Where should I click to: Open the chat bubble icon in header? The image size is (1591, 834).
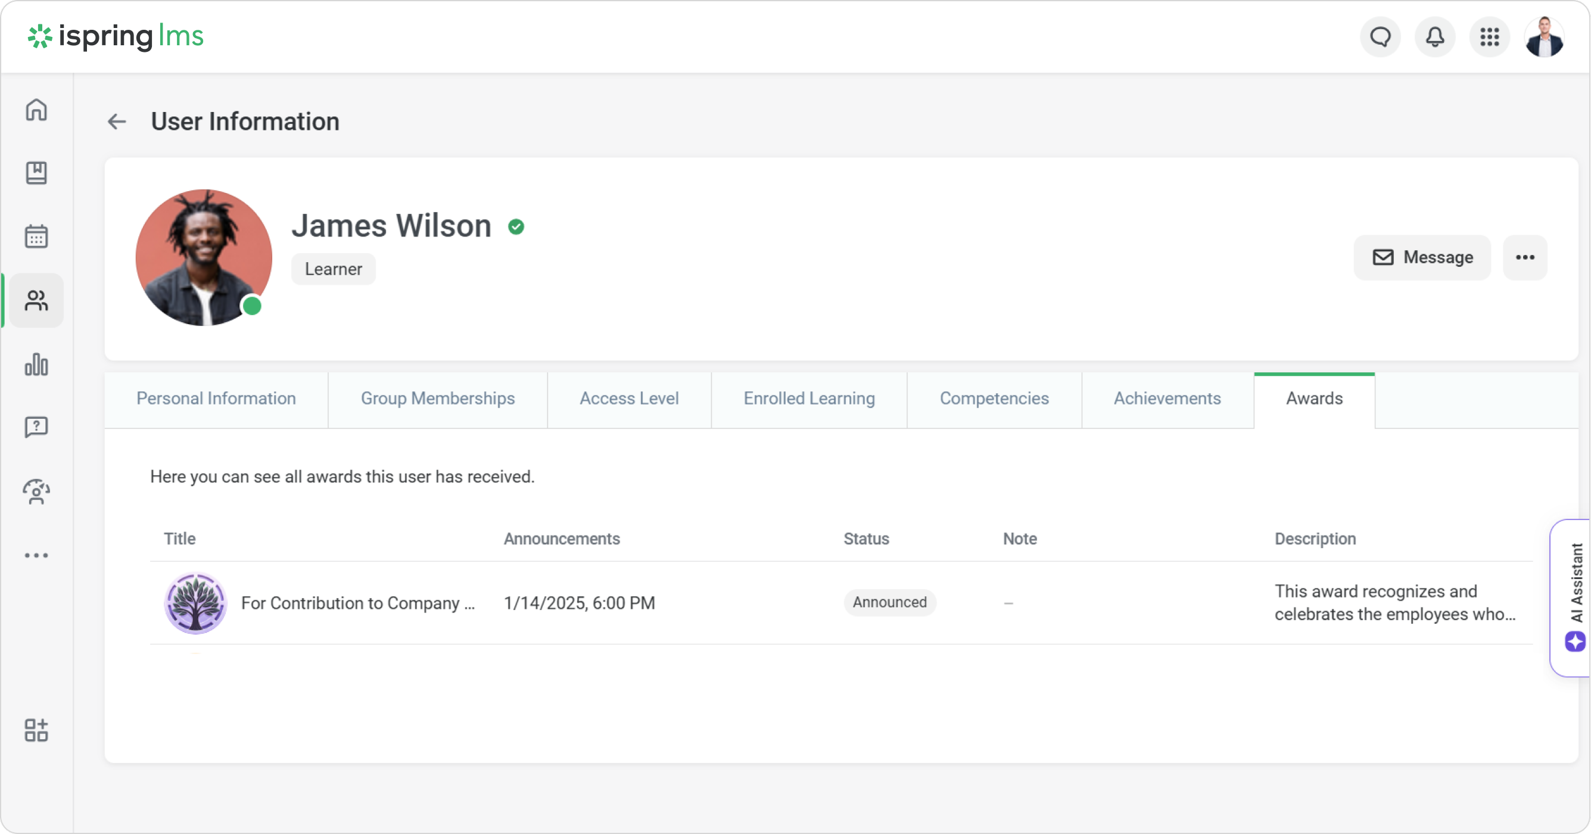tap(1380, 37)
